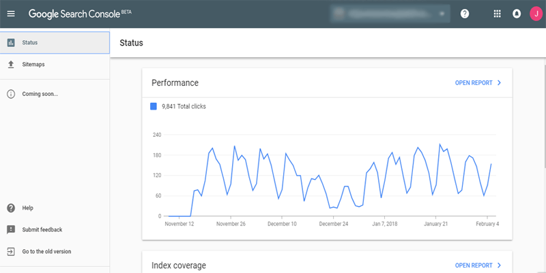Open notifications bell icon
This screenshot has width=546, height=273.
(517, 14)
